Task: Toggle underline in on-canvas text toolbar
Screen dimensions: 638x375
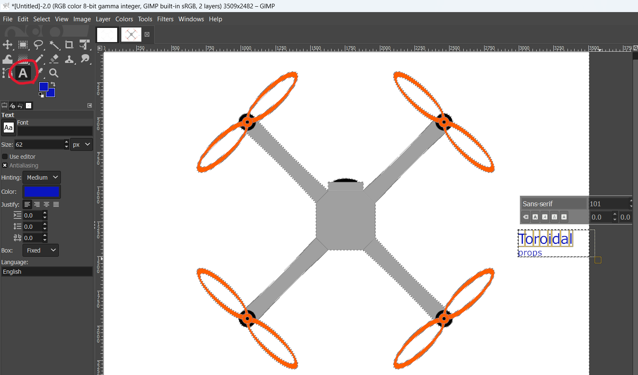Action: tap(555, 217)
